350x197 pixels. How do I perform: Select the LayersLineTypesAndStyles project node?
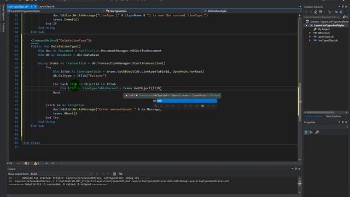coord(327,26)
